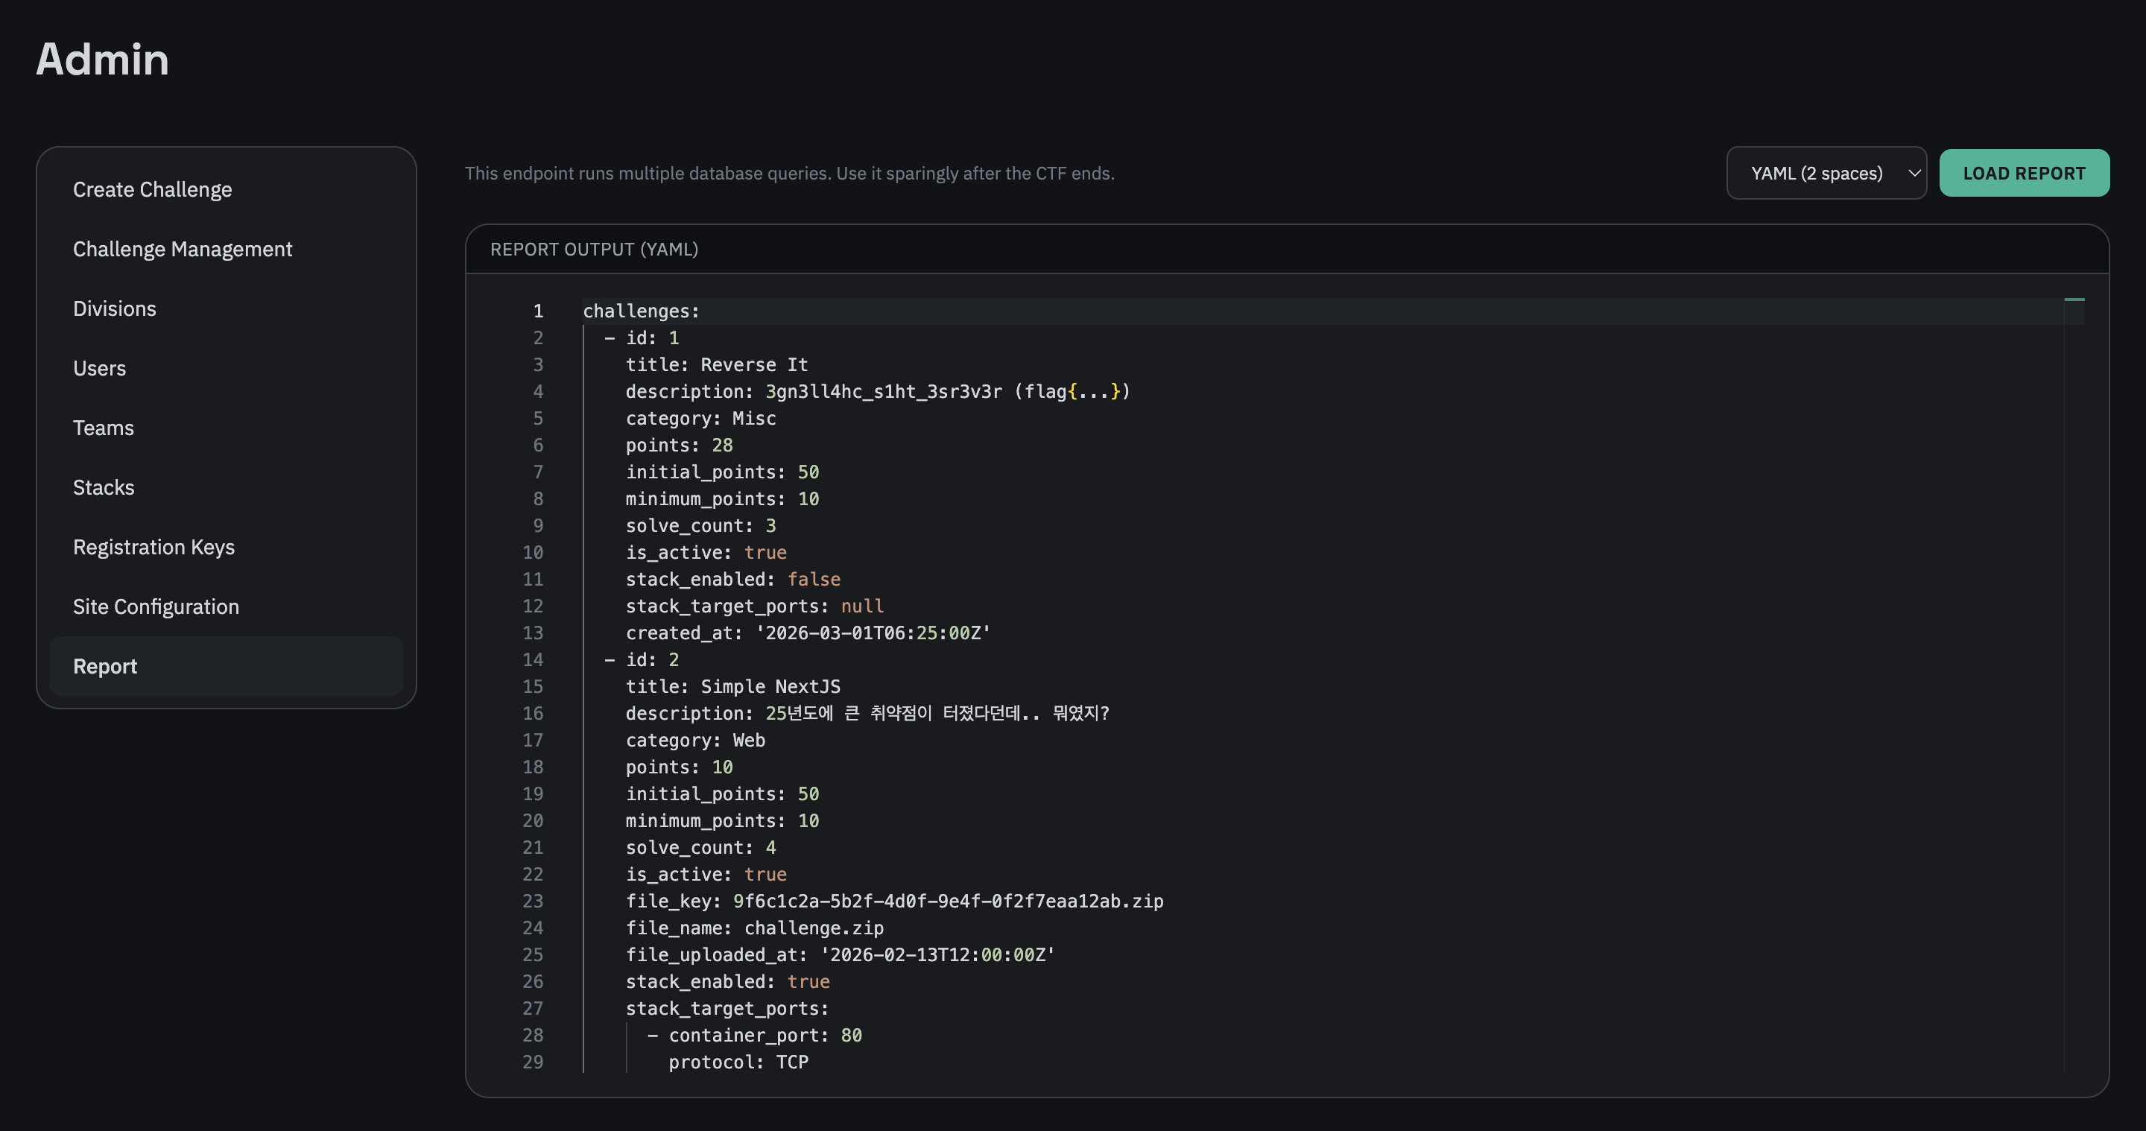
Task: Click line number 1 in editor gutter
Action: pyautogui.click(x=538, y=311)
